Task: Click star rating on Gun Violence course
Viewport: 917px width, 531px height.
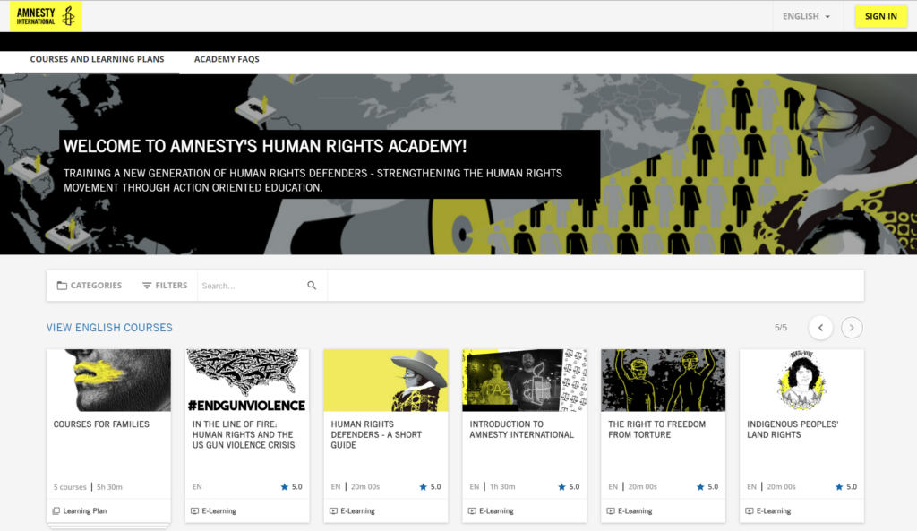Action: (291, 486)
